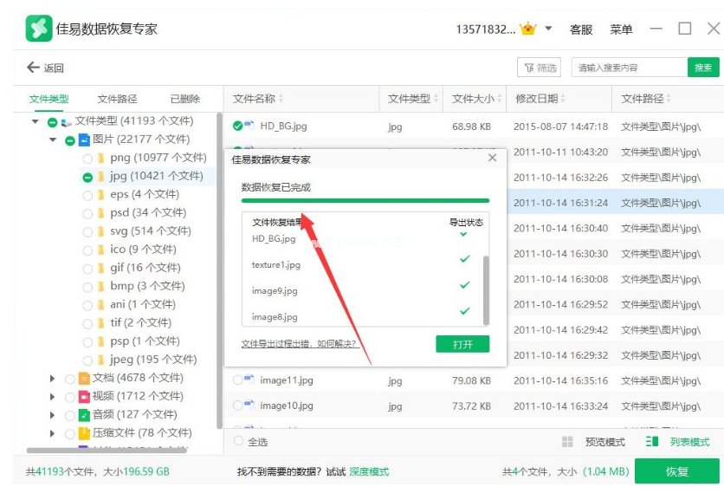Image resolution: width=724 pixels, height=500 pixels.
Task: Expand the 文档 category node
Action: [x=55, y=378]
